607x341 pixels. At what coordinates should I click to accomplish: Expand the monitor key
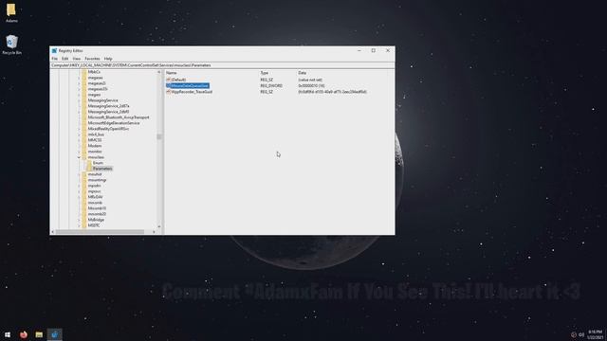[79, 152]
